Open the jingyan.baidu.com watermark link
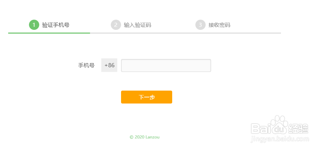The image size is (327, 150). coord(280,139)
